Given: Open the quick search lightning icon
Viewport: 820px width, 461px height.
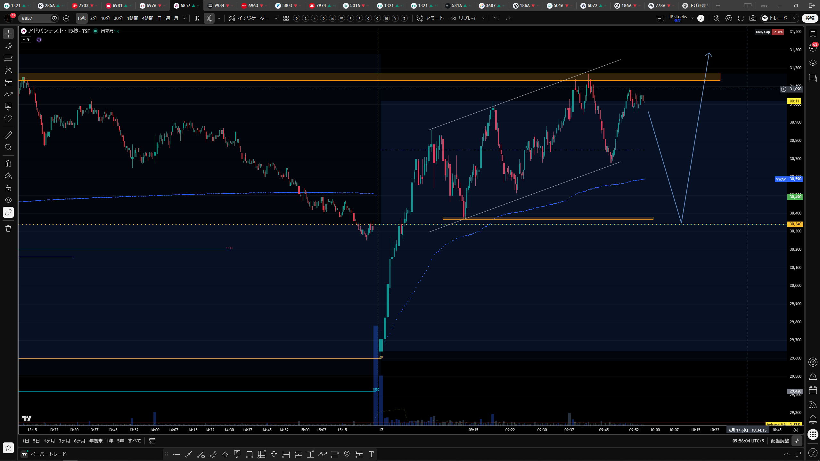Looking at the screenshot, I should [x=717, y=19].
